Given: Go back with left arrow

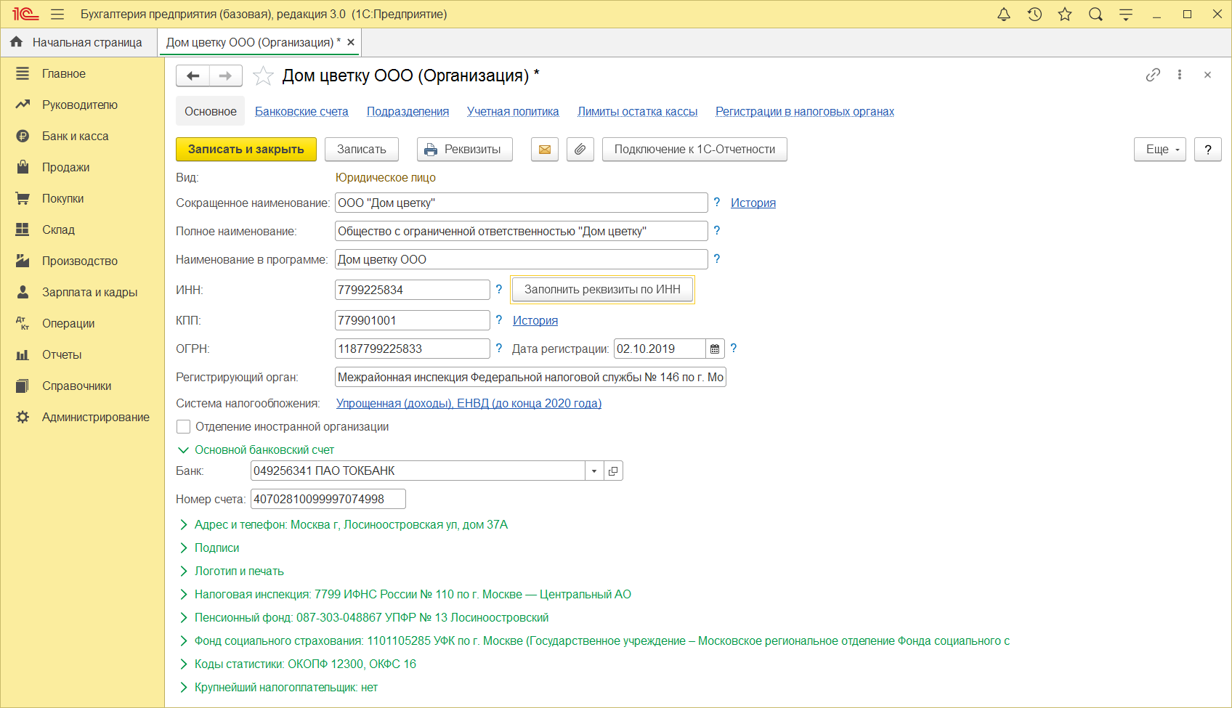Looking at the screenshot, I should 192,76.
